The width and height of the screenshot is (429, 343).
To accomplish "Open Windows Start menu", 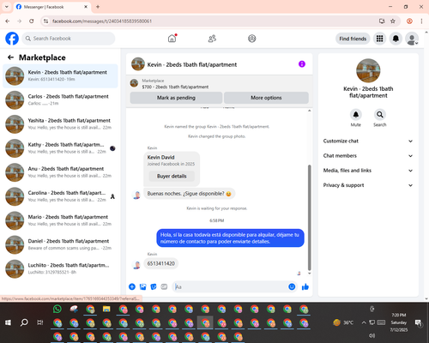I will (8, 322).
